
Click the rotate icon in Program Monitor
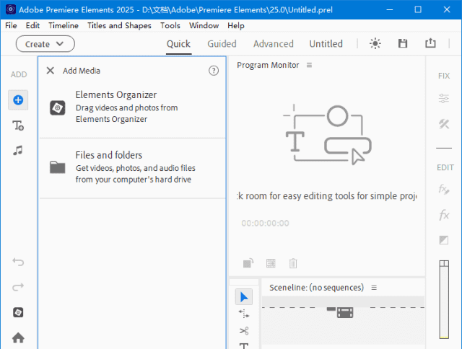coord(248,263)
